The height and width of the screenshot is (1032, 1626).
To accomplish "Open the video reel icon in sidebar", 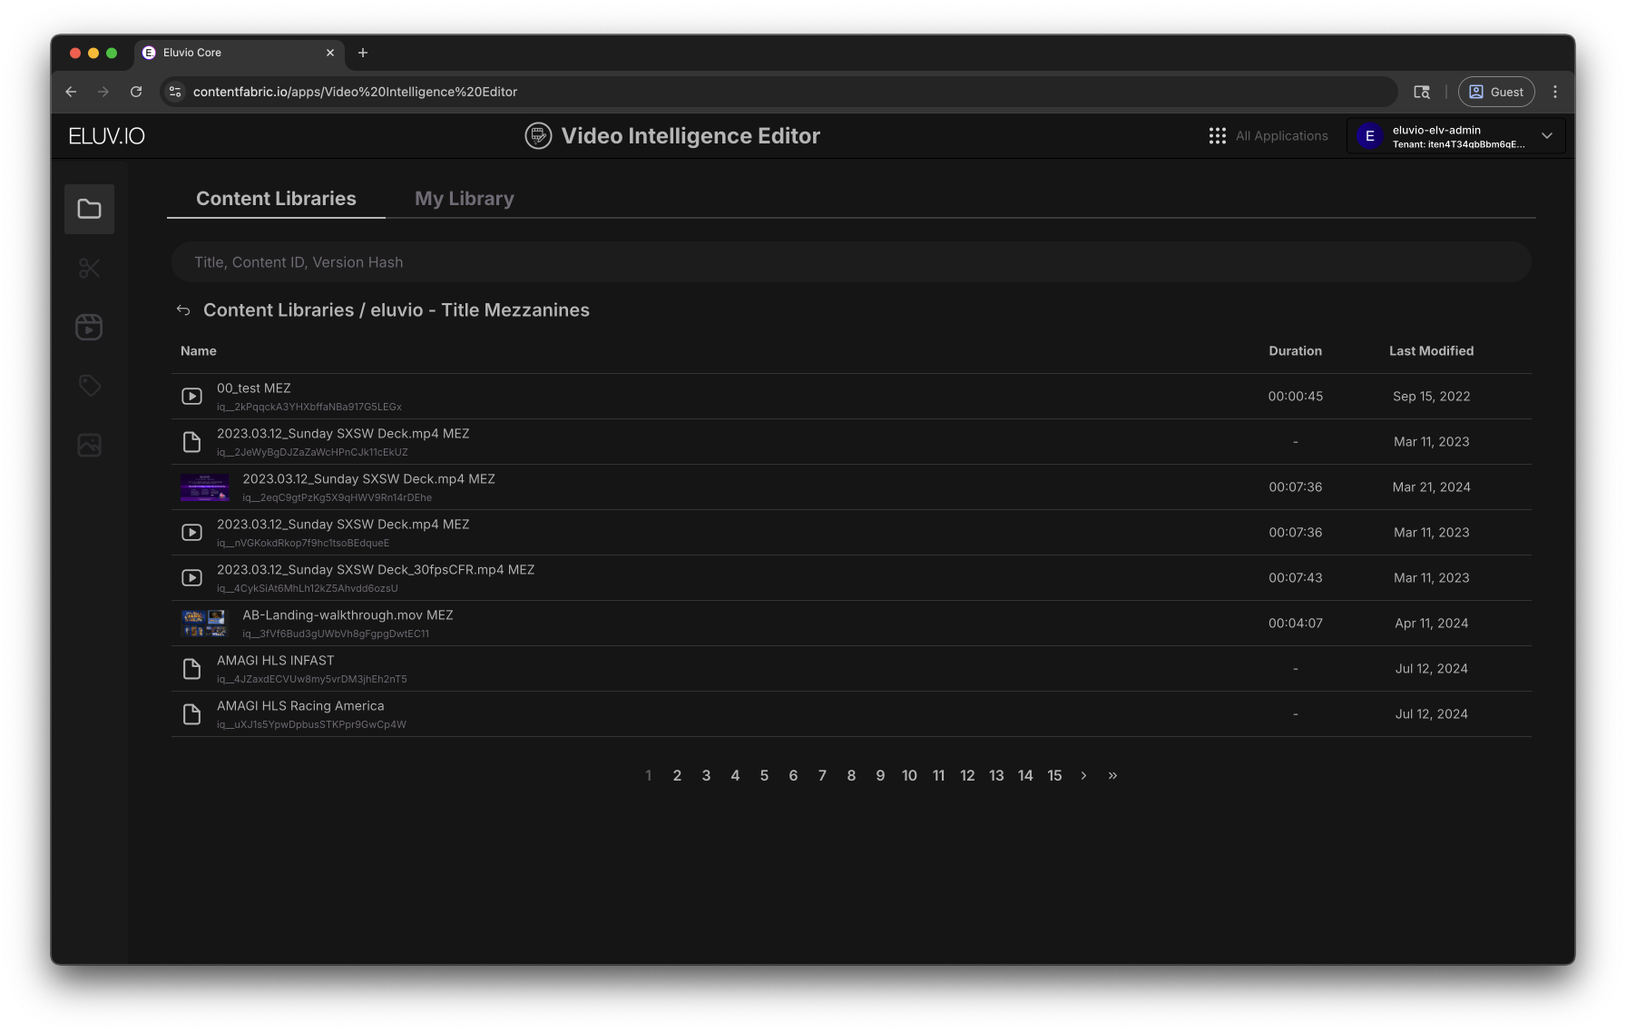I will tap(89, 327).
